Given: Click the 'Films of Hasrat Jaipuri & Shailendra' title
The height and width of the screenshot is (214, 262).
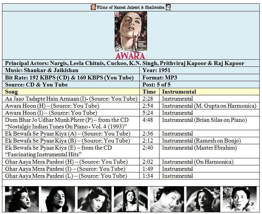Looking at the screenshot, I should pyautogui.click(x=131, y=7).
